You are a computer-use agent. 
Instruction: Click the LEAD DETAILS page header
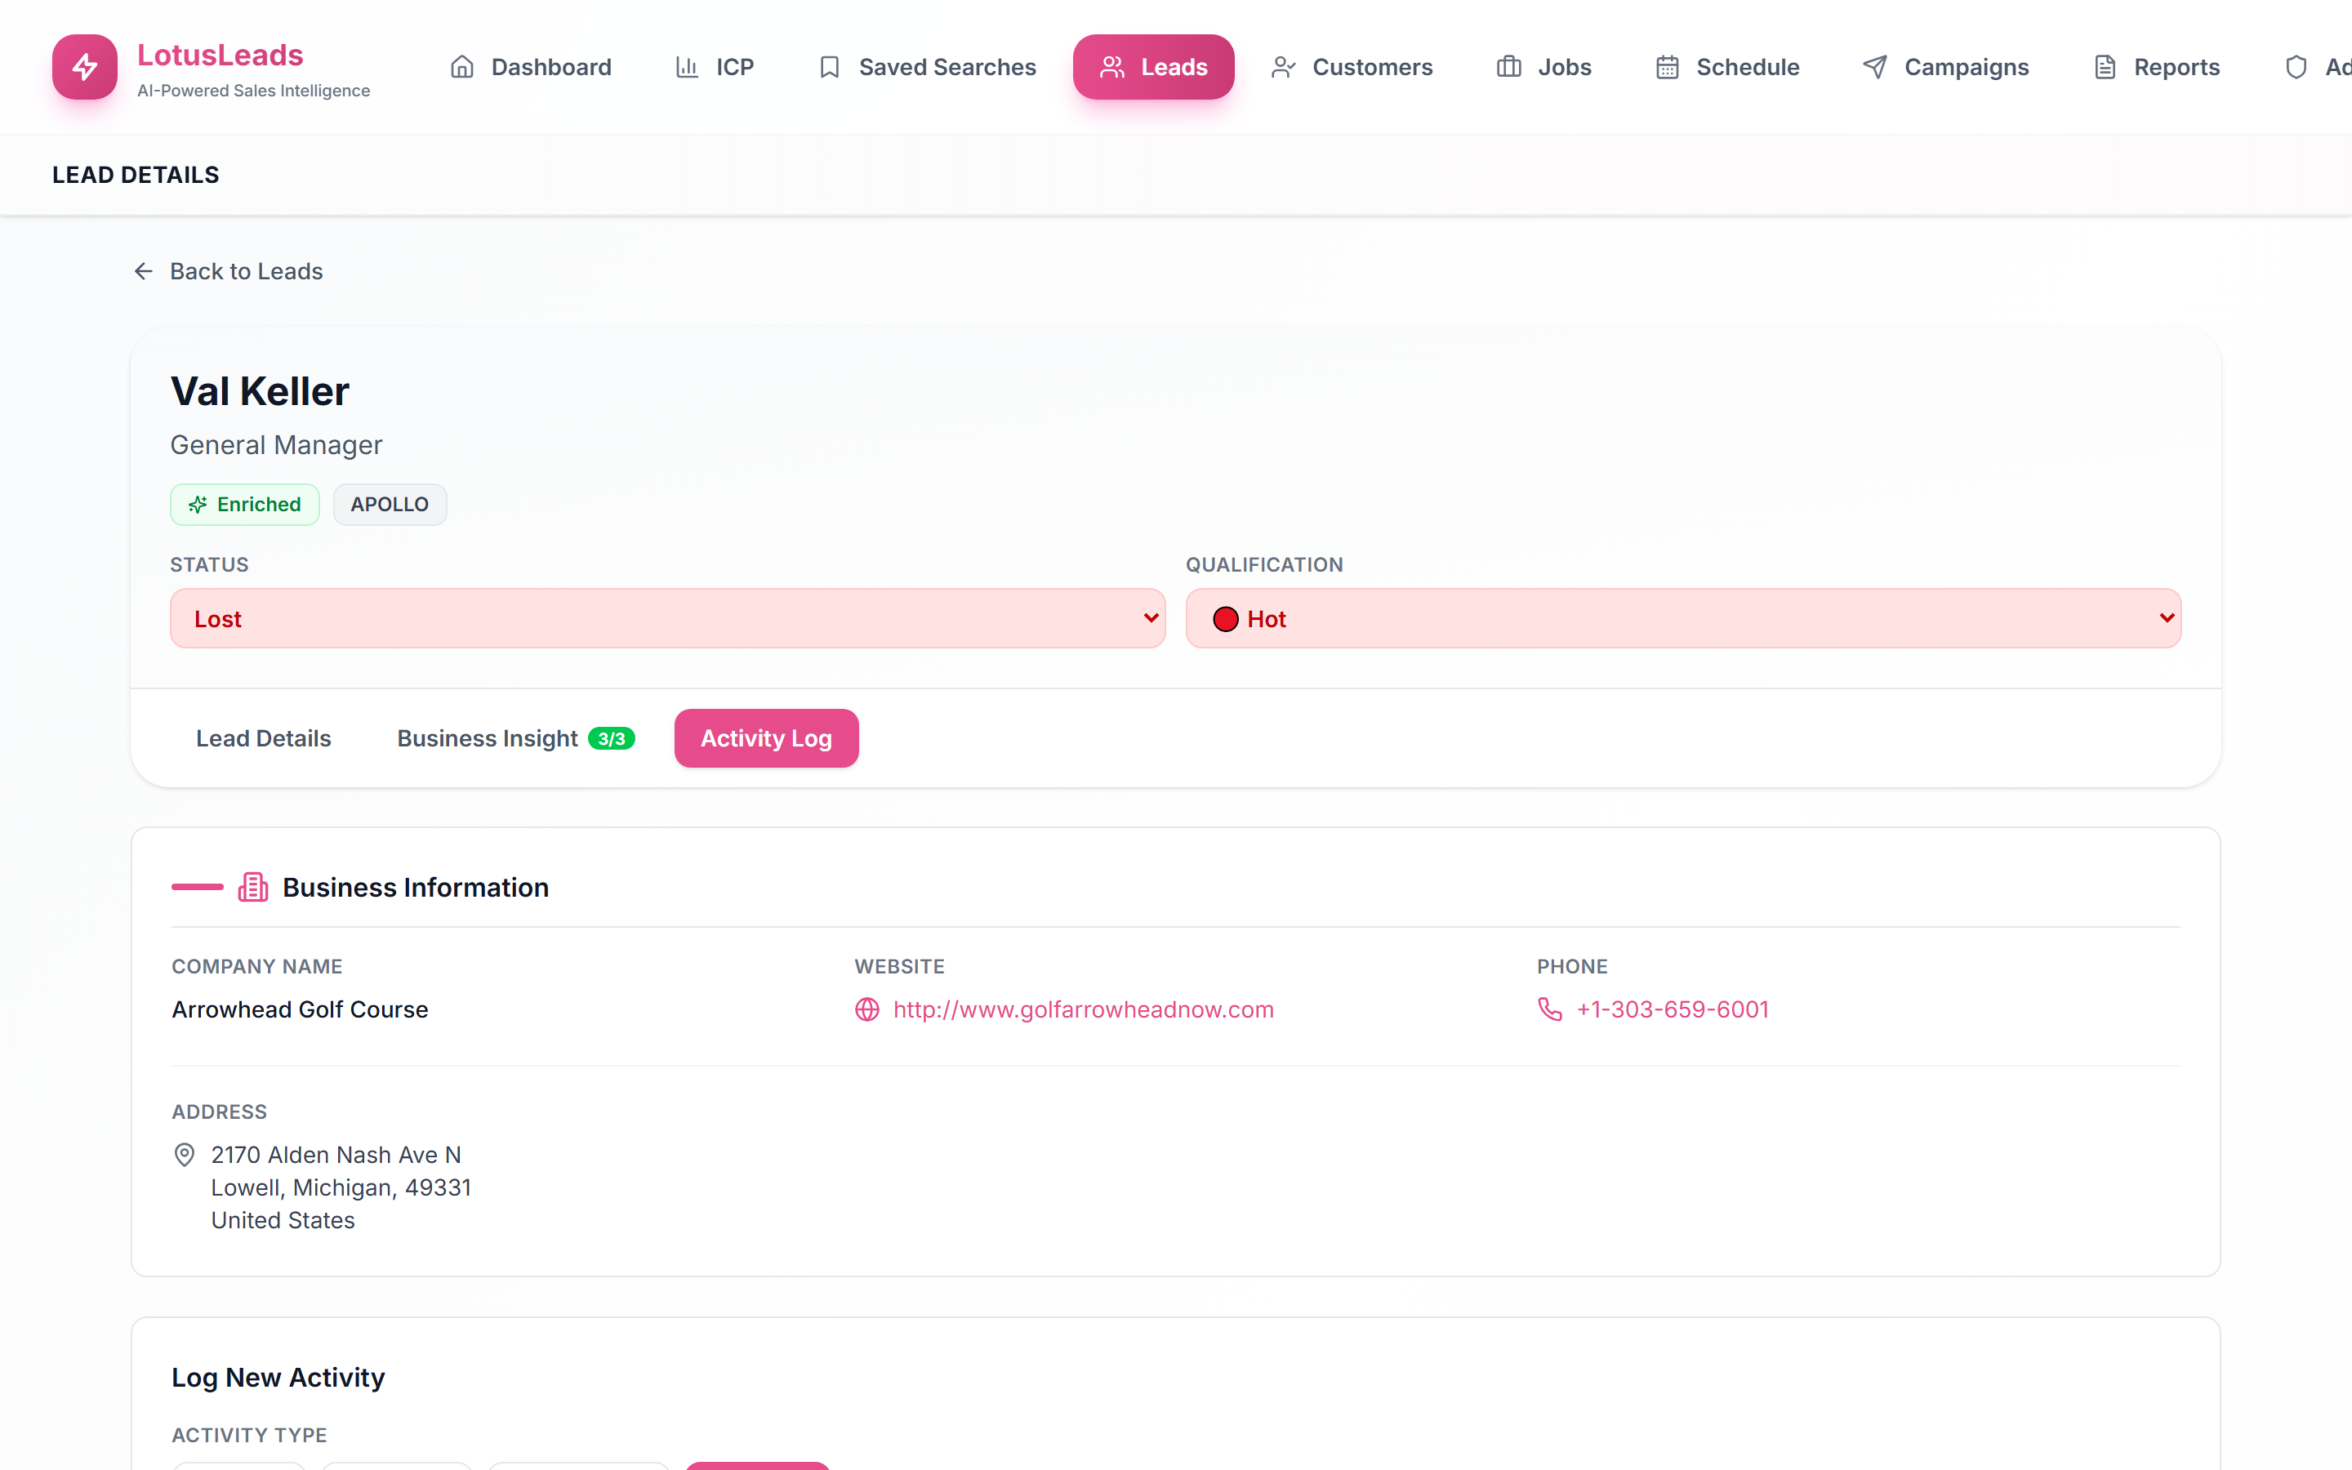point(136,175)
